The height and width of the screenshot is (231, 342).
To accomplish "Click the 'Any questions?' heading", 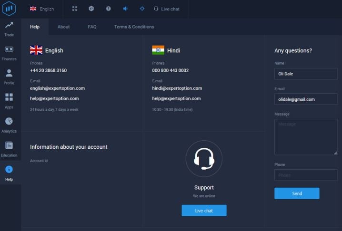I will coord(293,50).
